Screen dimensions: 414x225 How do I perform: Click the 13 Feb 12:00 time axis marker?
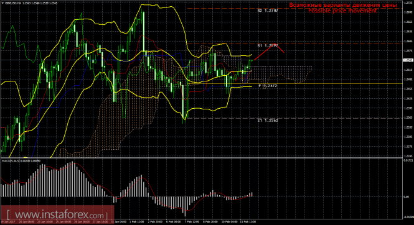[x=248, y=222]
